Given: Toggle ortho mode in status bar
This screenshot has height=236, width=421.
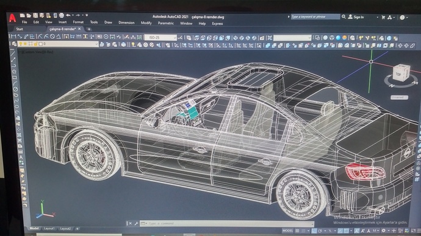Looking at the screenshot, I should pos(314,231).
